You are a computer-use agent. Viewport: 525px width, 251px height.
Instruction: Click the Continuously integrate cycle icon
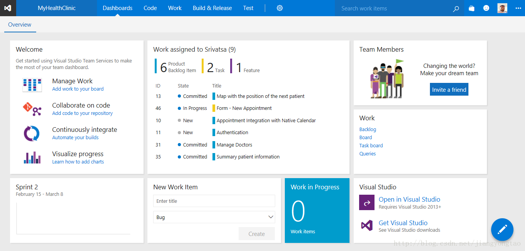click(x=32, y=133)
